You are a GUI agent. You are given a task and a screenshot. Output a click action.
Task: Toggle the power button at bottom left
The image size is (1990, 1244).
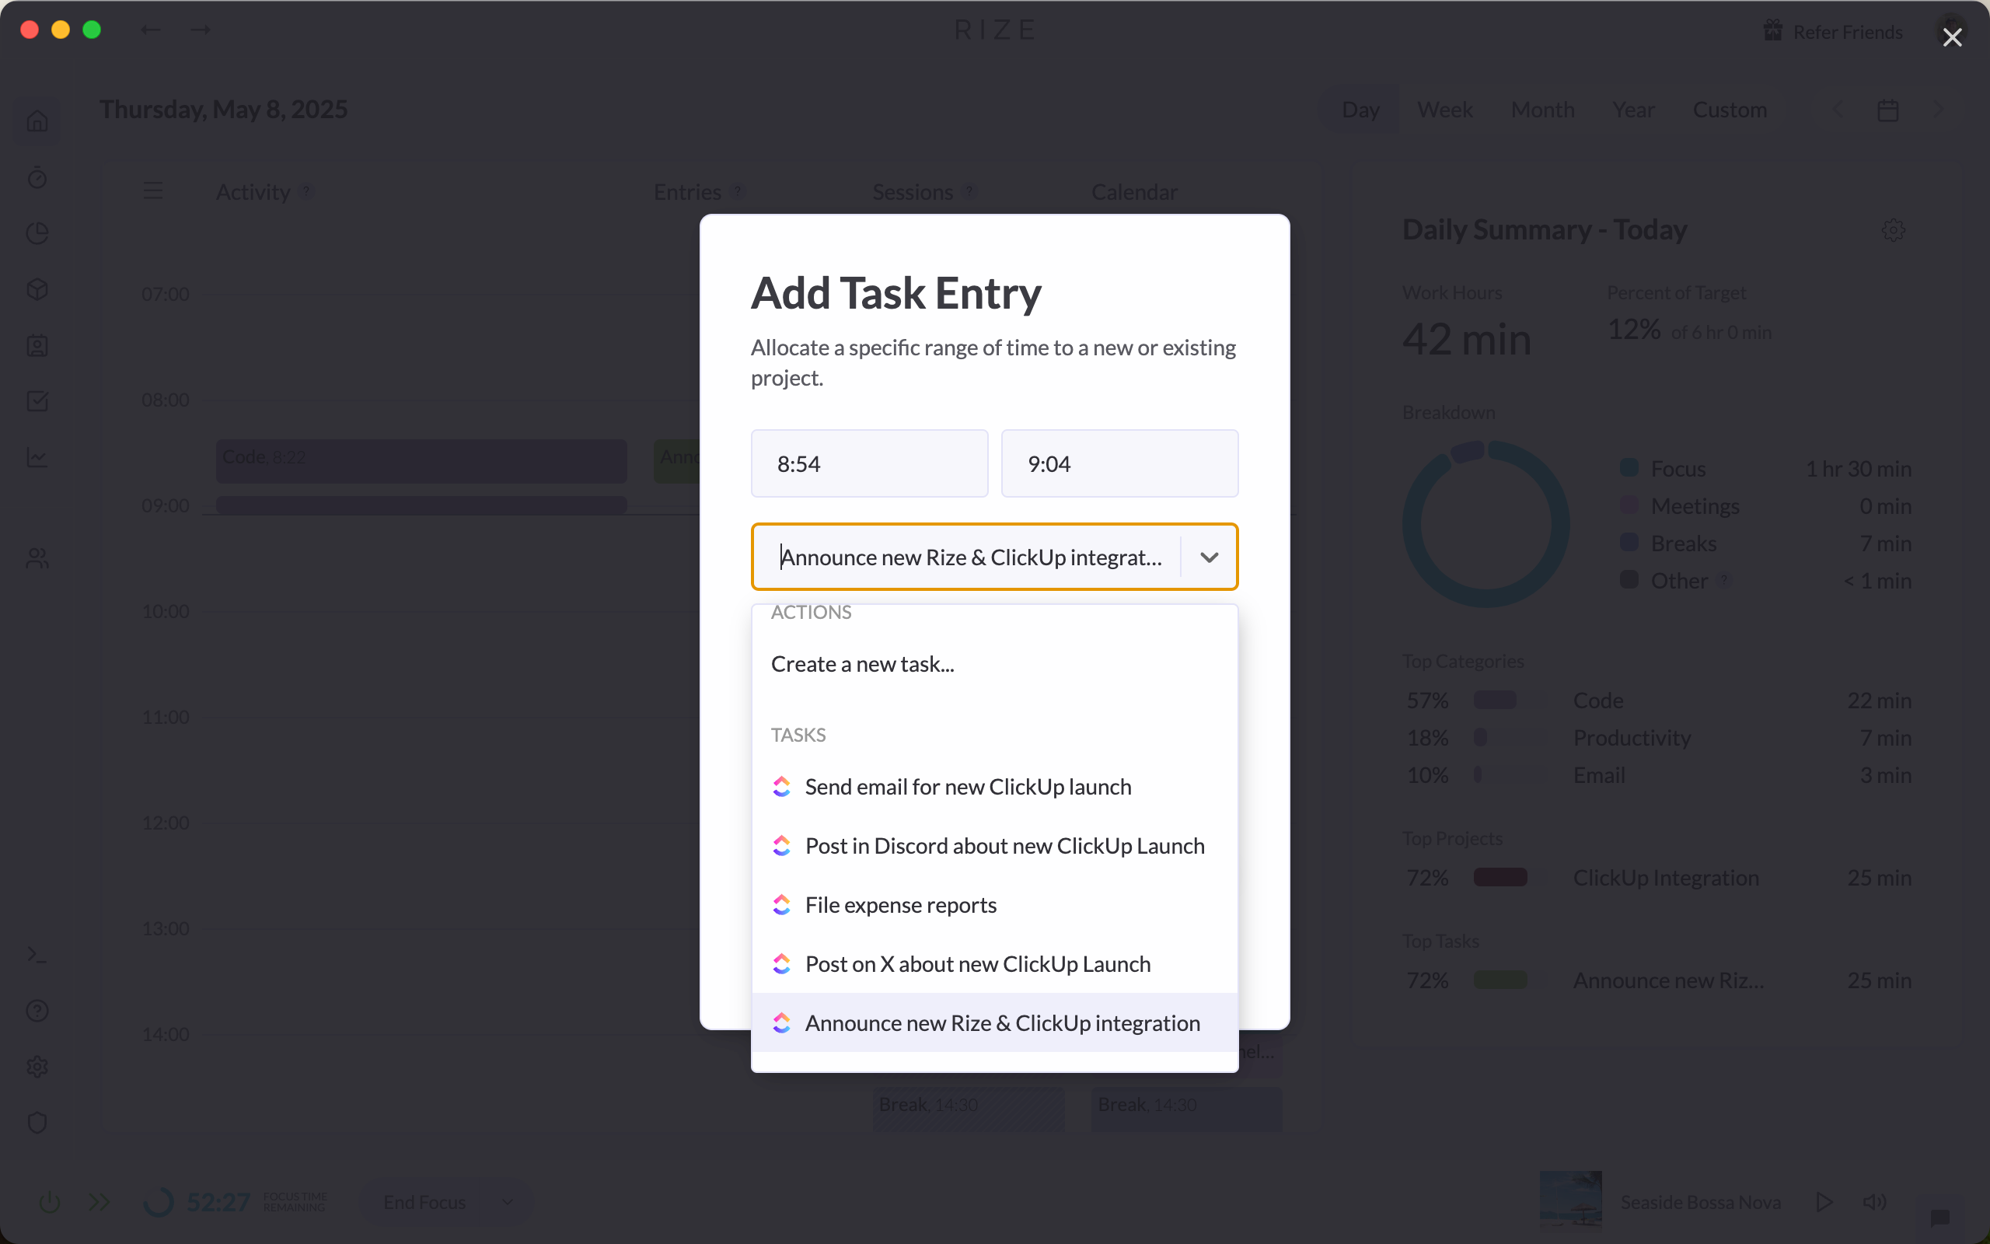[x=48, y=1201]
